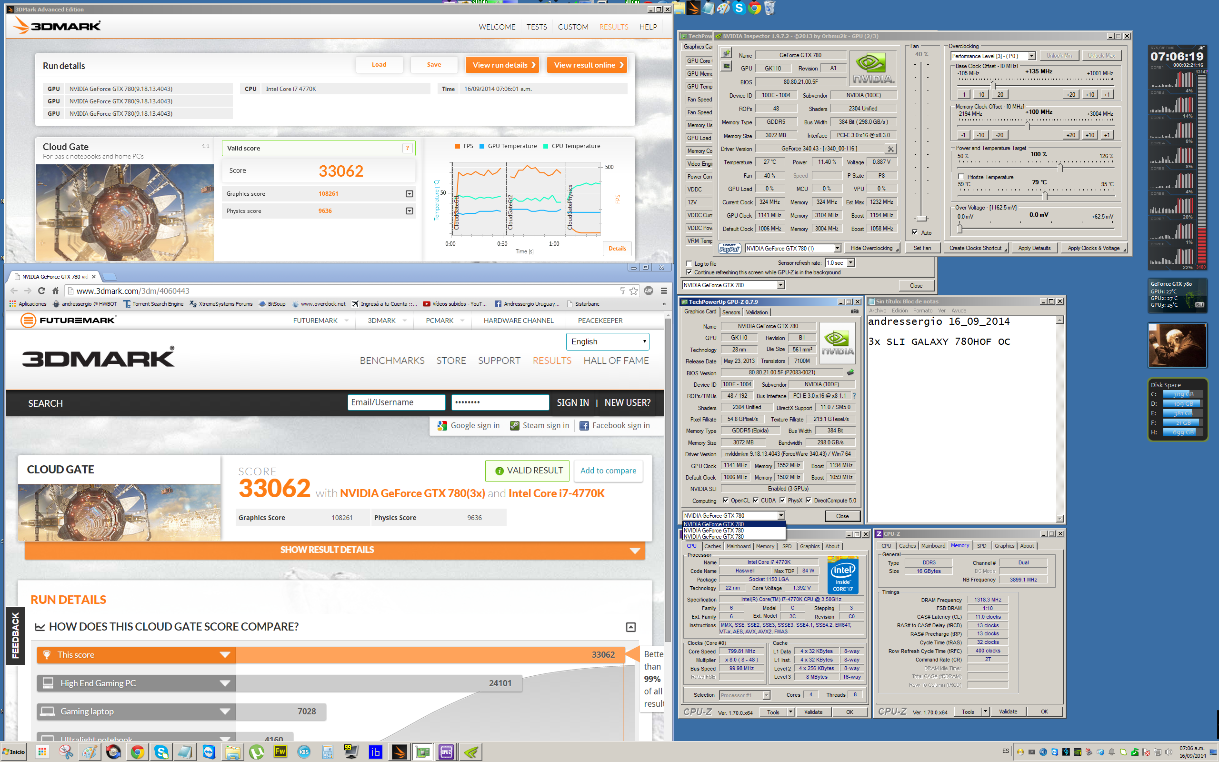
Task: Click the GPU-Z screenshot camera icon
Action: pyautogui.click(x=854, y=311)
